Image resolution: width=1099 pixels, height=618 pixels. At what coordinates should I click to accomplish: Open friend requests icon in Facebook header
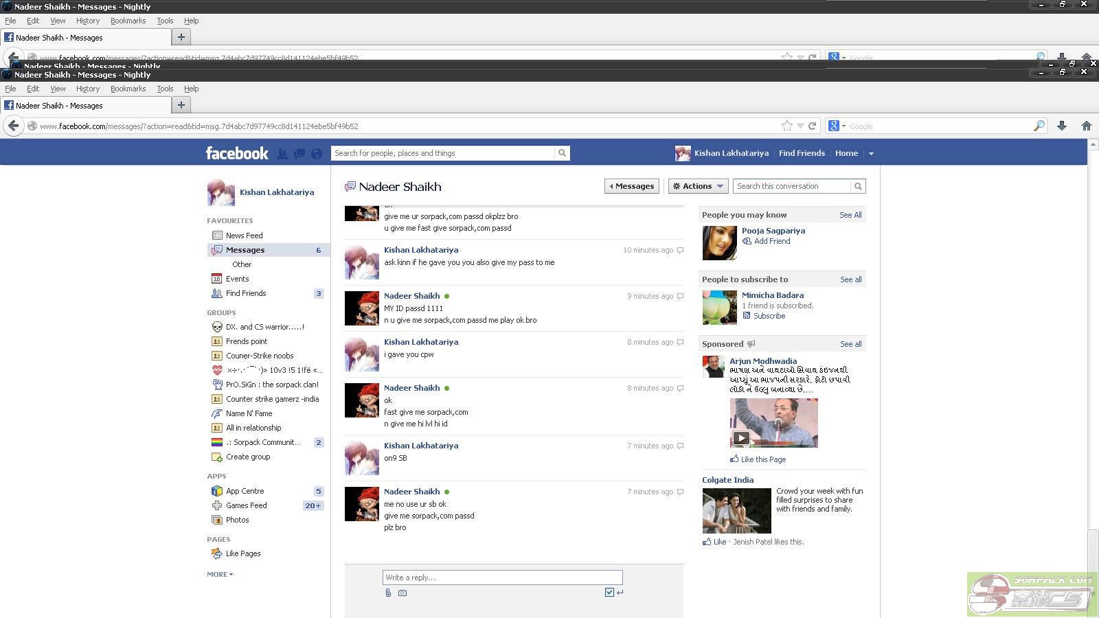pyautogui.click(x=282, y=154)
